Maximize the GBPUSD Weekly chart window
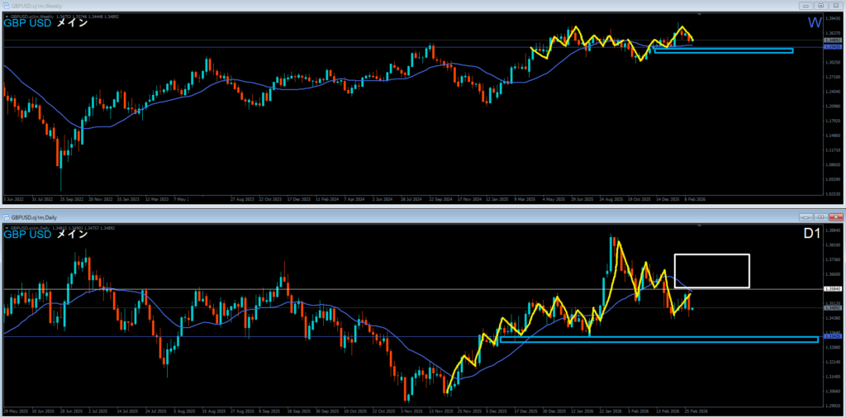The width and height of the screenshot is (846, 418). point(819,5)
